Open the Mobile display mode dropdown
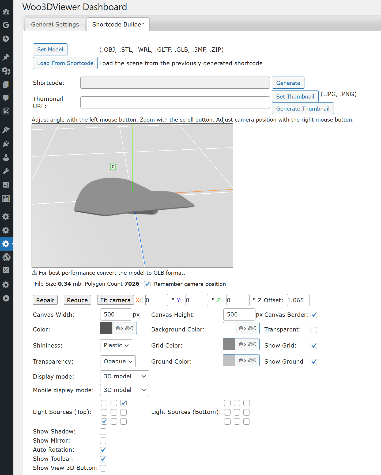This screenshot has width=381, height=475. point(125,390)
